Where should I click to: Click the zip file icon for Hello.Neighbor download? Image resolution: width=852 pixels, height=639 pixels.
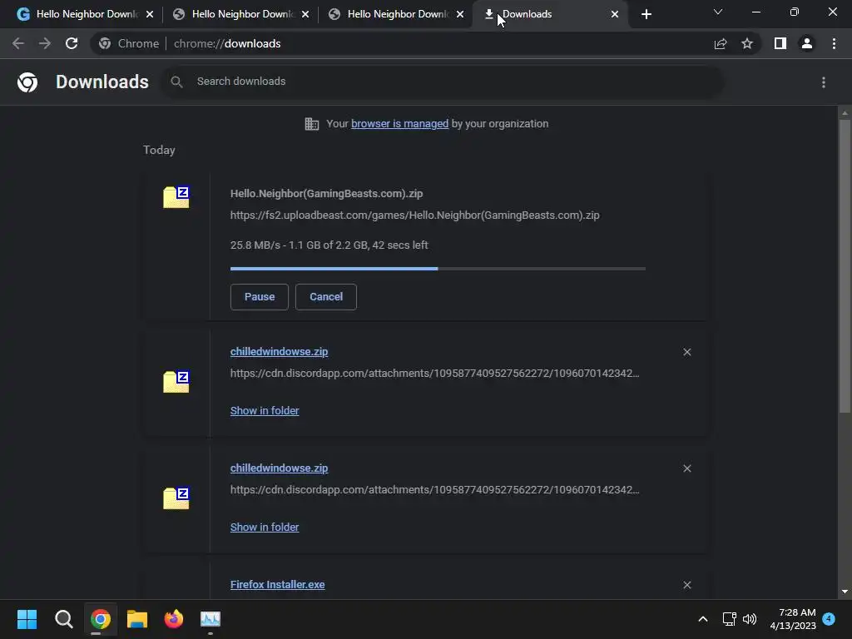tap(176, 196)
